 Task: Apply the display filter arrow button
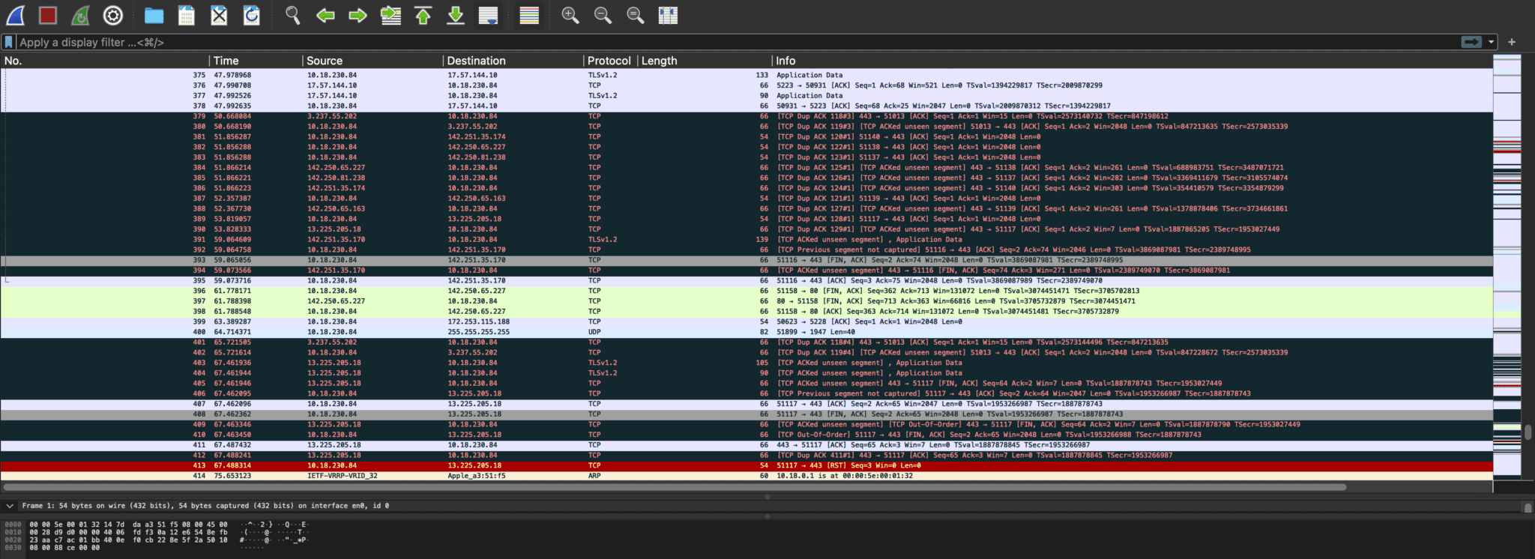coord(1471,42)
